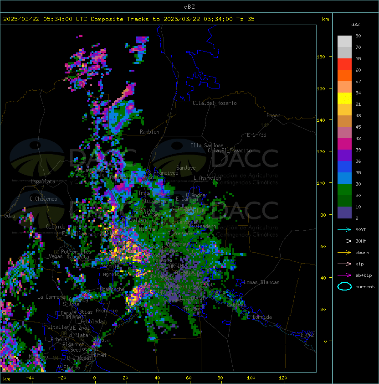Click the 'Tz 35' text in header

point(246,19)
